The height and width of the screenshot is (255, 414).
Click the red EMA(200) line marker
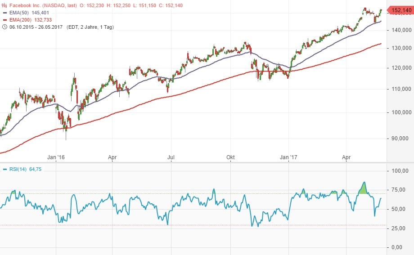[x=4, y=21]
